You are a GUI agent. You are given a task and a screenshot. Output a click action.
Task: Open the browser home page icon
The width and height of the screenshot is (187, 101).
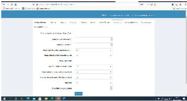(16, 4)
